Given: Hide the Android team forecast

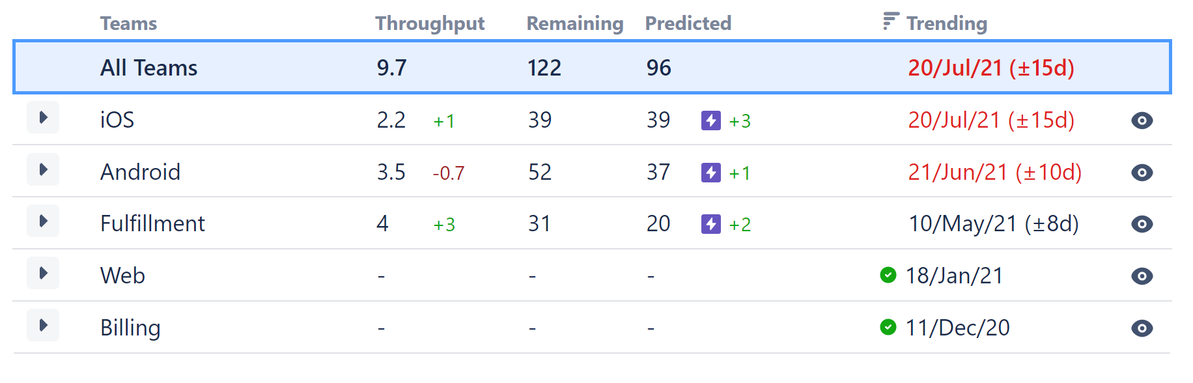Looking at the screenshot, I should 1142,173.
